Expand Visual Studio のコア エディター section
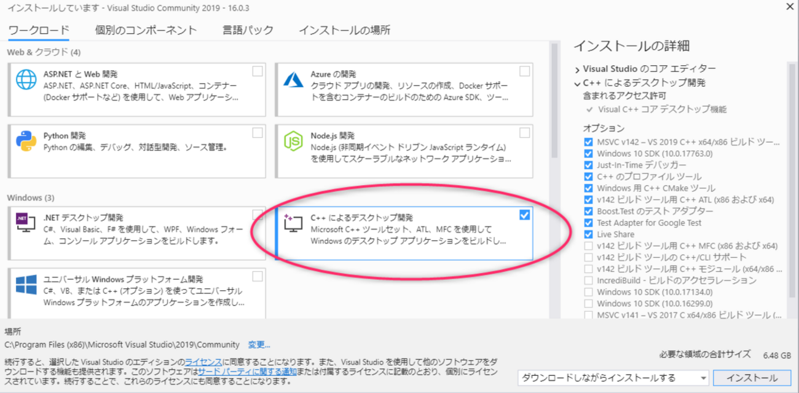This screenshot has height=393, width=799. click(578, 69)
